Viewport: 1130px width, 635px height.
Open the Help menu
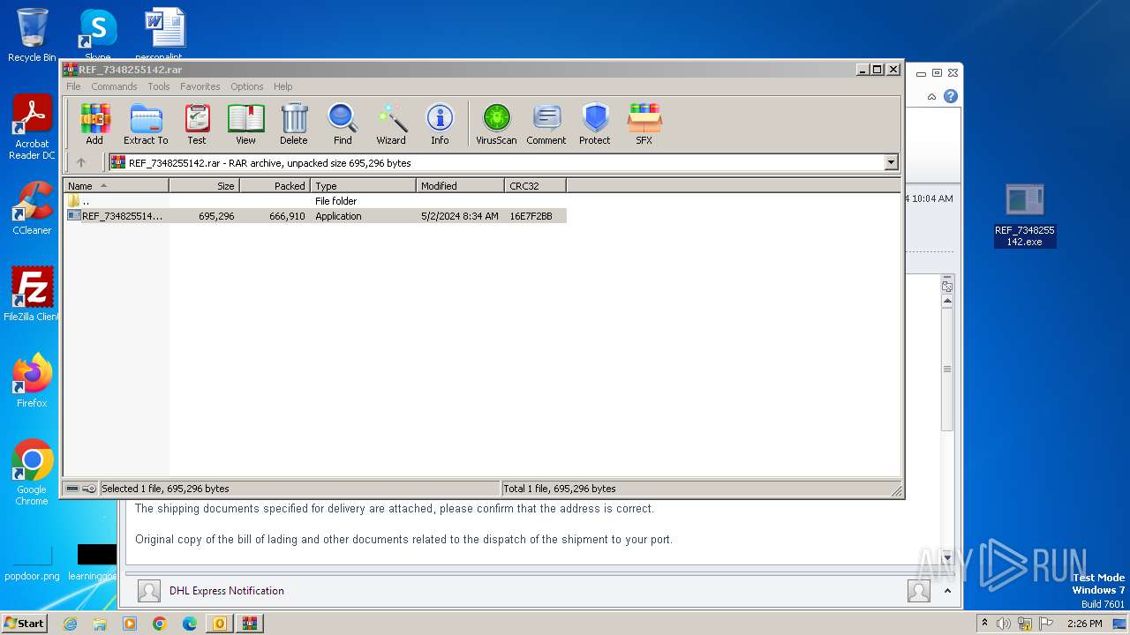pos(282,86)
